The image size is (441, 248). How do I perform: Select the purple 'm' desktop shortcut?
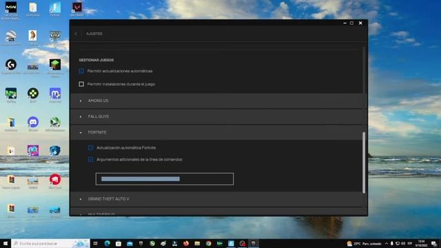tap(55, 94)
